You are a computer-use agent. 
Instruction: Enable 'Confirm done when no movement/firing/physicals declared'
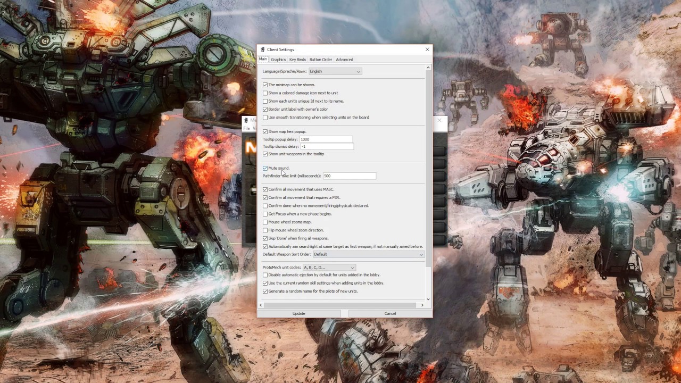[x=265, y=206]
